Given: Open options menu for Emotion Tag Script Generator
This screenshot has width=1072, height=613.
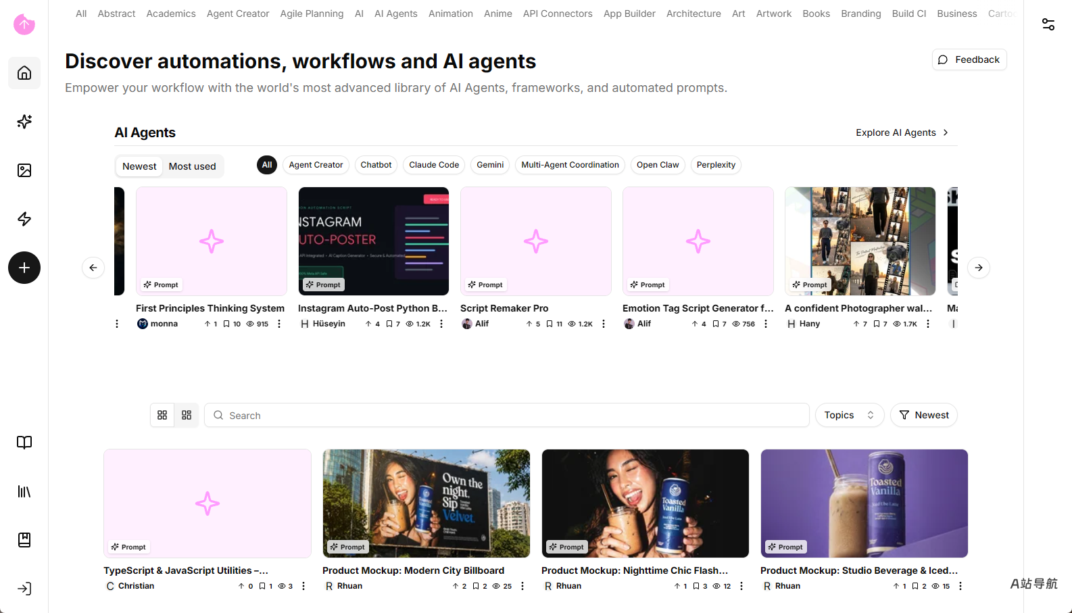Looking at the screenshot, I should point(766,324).
